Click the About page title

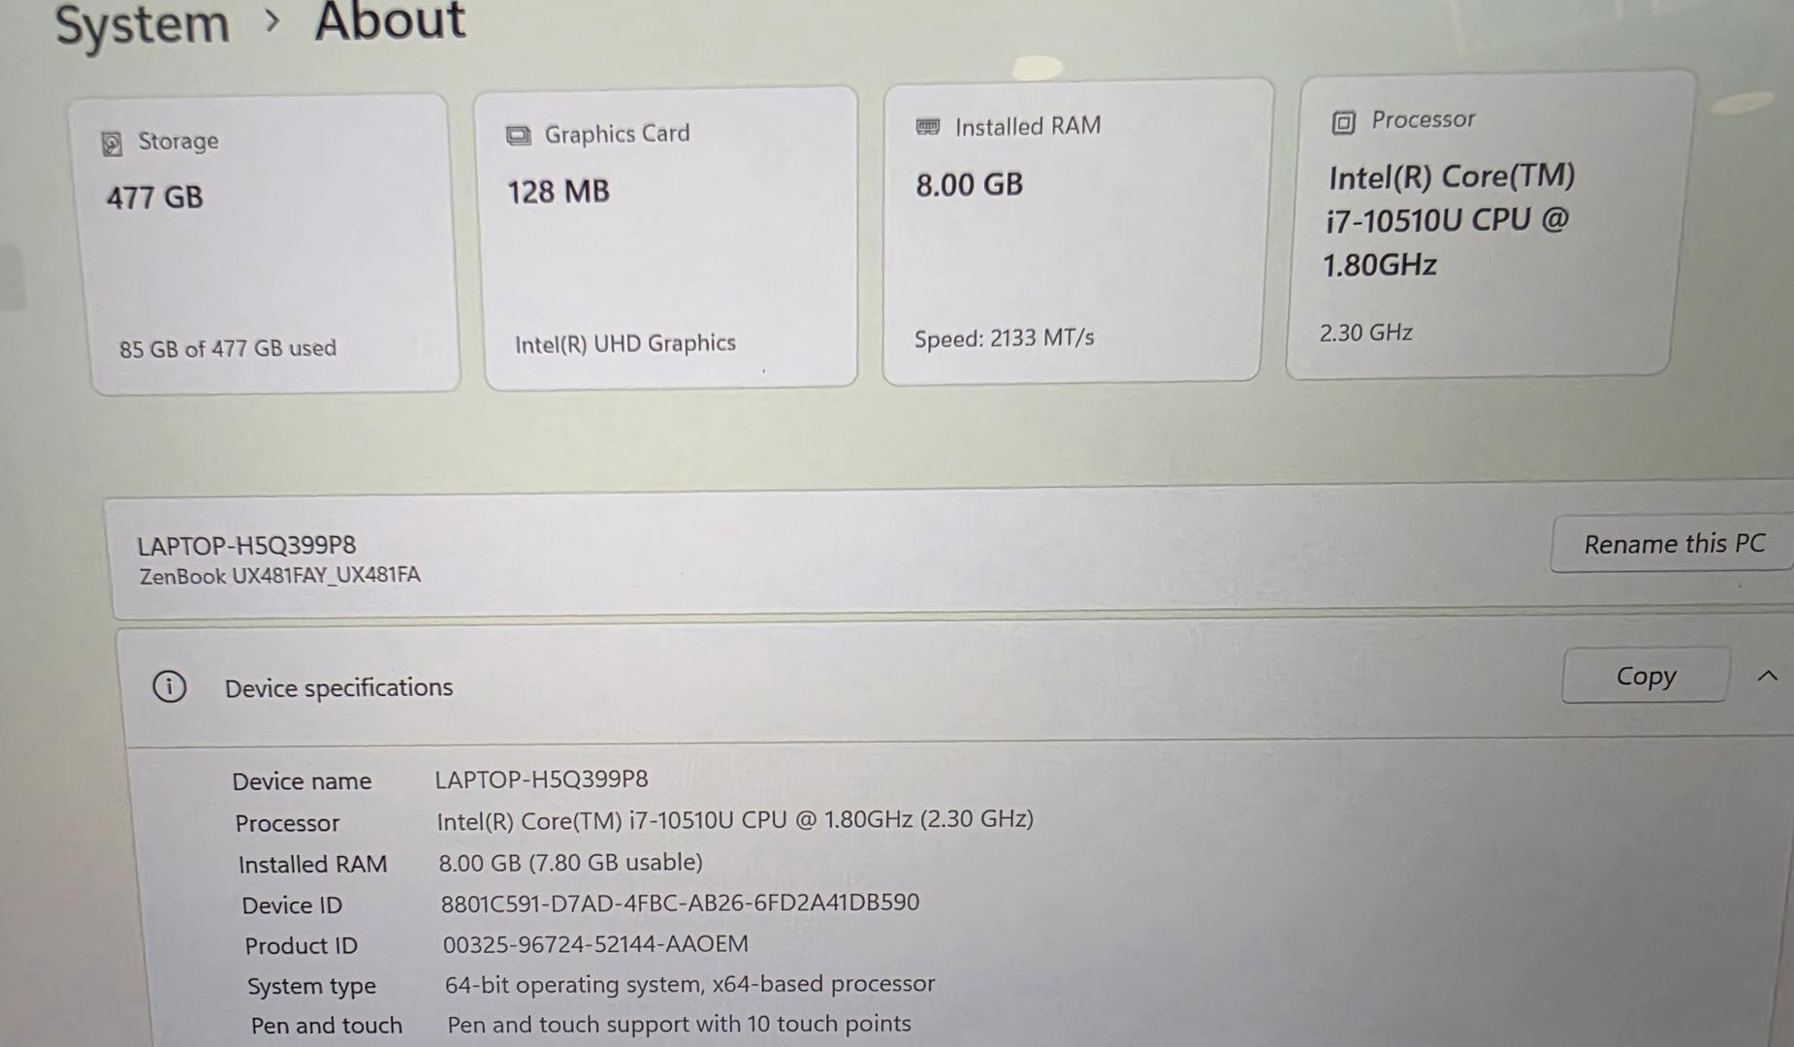point(390,21)
